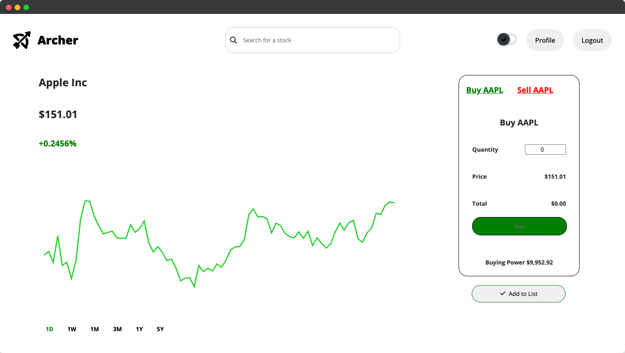
Task: Toggle the dark mode moon switch
Action: [507, 40]
